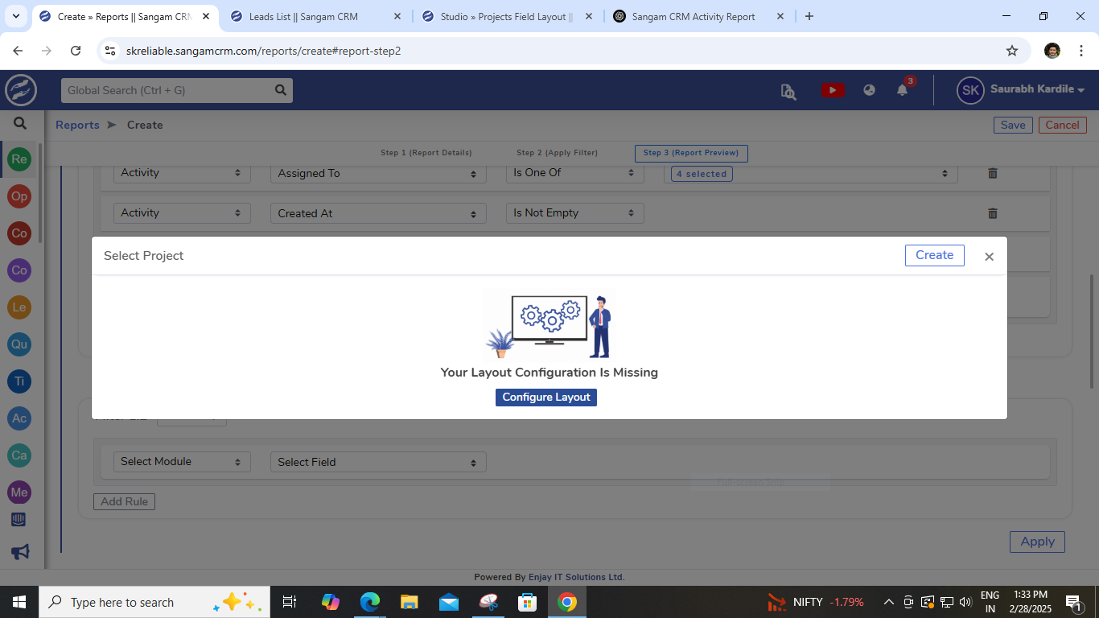Open Chrome profile avatar
The height and width of the screenshot is (618, 1099).
tap(1052, 51)
